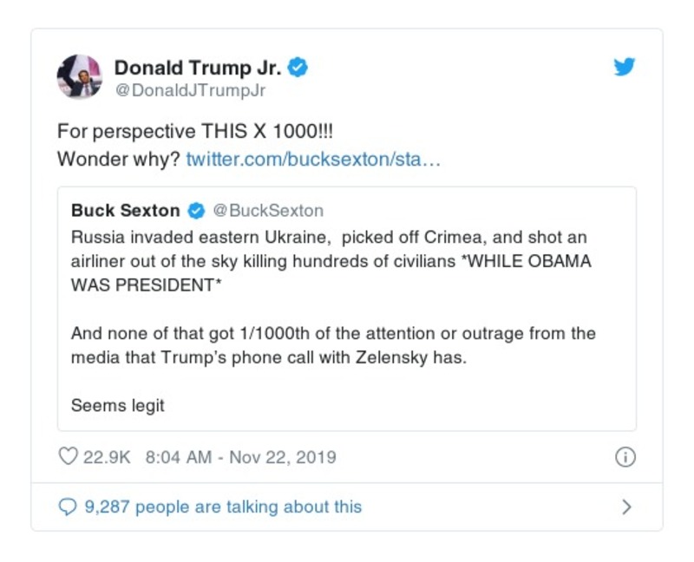Screen dimensions: 694x562
Task: Click the Donald Trump Jr. display name
Action: (197, 68)
